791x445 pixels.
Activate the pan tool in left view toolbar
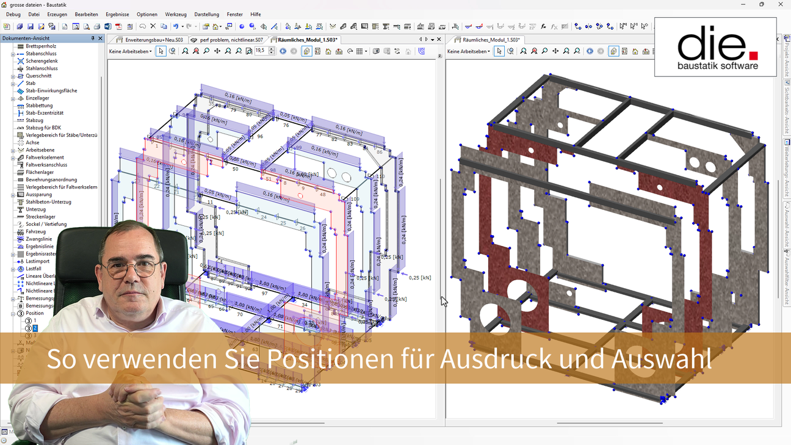coord(217,51)
